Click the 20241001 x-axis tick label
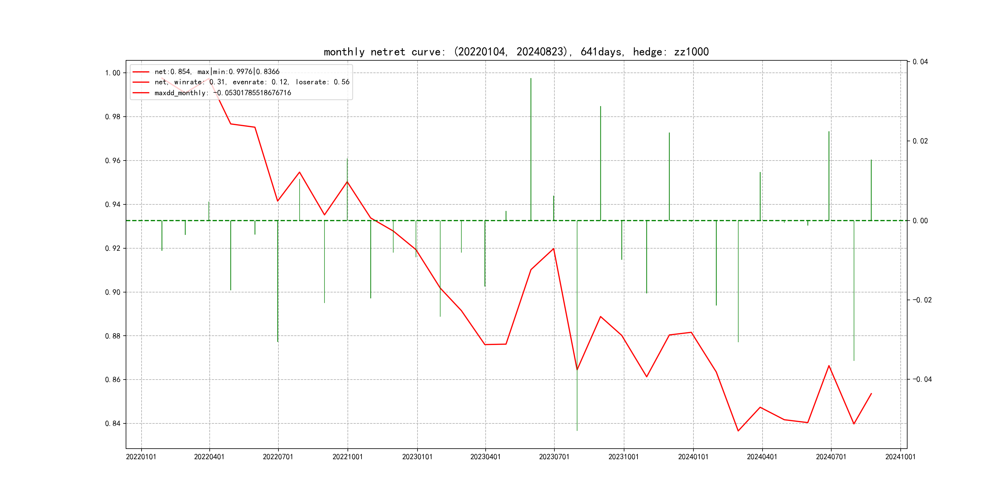The height and width of the screenshot is (504, 1008). coord(900,457)
